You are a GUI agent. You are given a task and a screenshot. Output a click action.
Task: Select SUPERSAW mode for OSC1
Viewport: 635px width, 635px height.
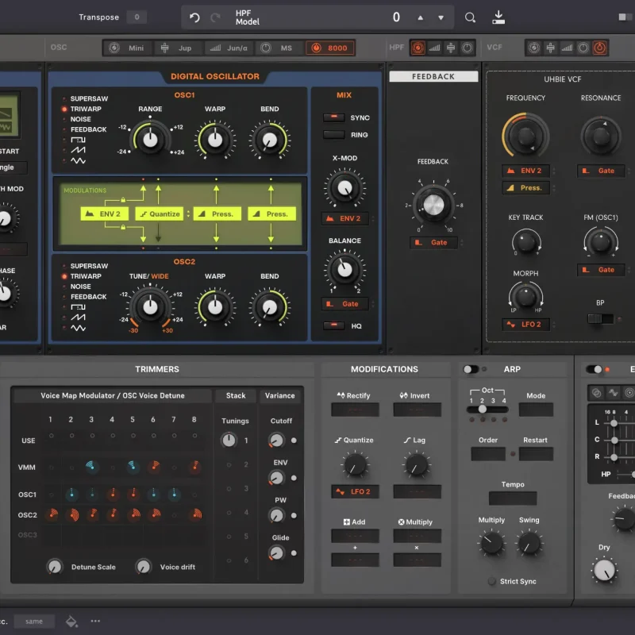point(88,99)
